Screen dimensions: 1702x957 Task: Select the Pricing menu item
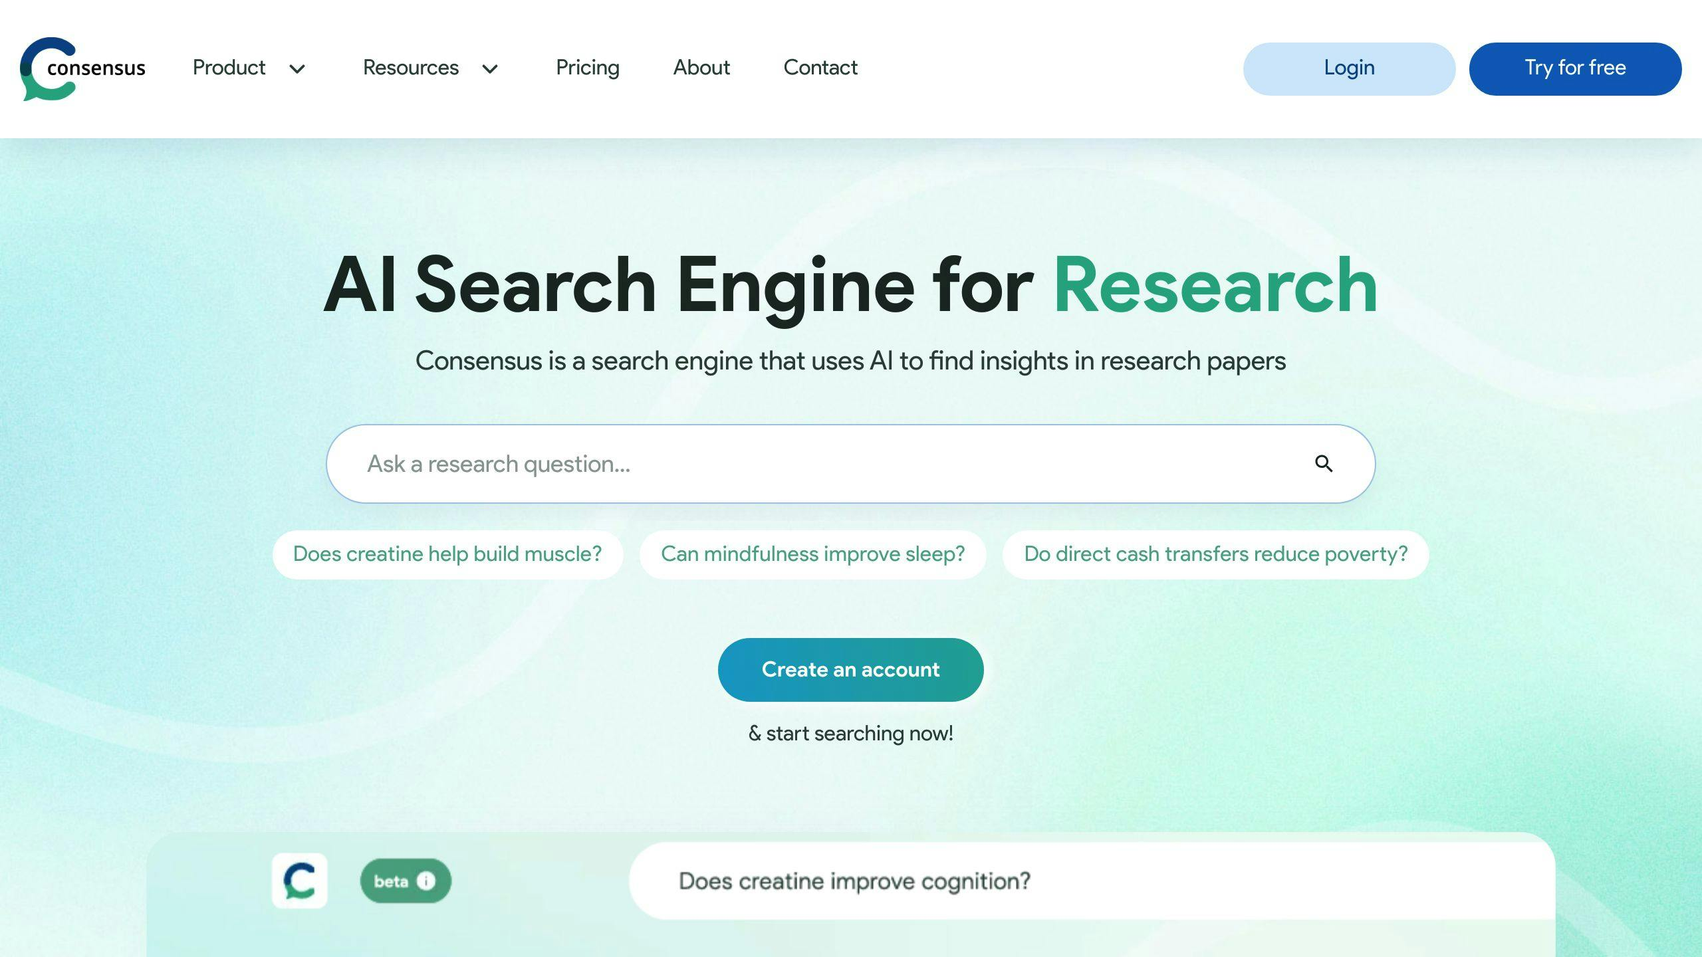click(x=588, y=68)
